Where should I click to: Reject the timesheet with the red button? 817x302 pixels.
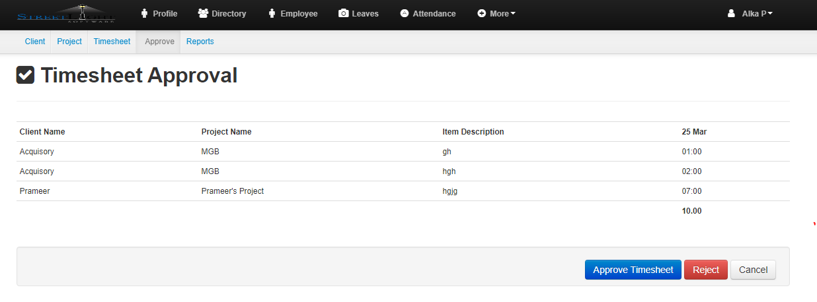[705, 270]
